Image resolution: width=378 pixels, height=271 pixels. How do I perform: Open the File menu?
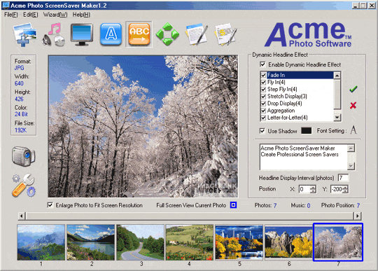point(10,15)
